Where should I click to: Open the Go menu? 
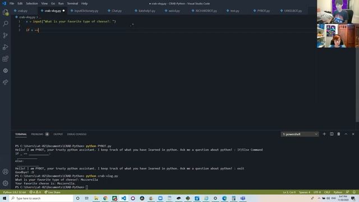53,3
